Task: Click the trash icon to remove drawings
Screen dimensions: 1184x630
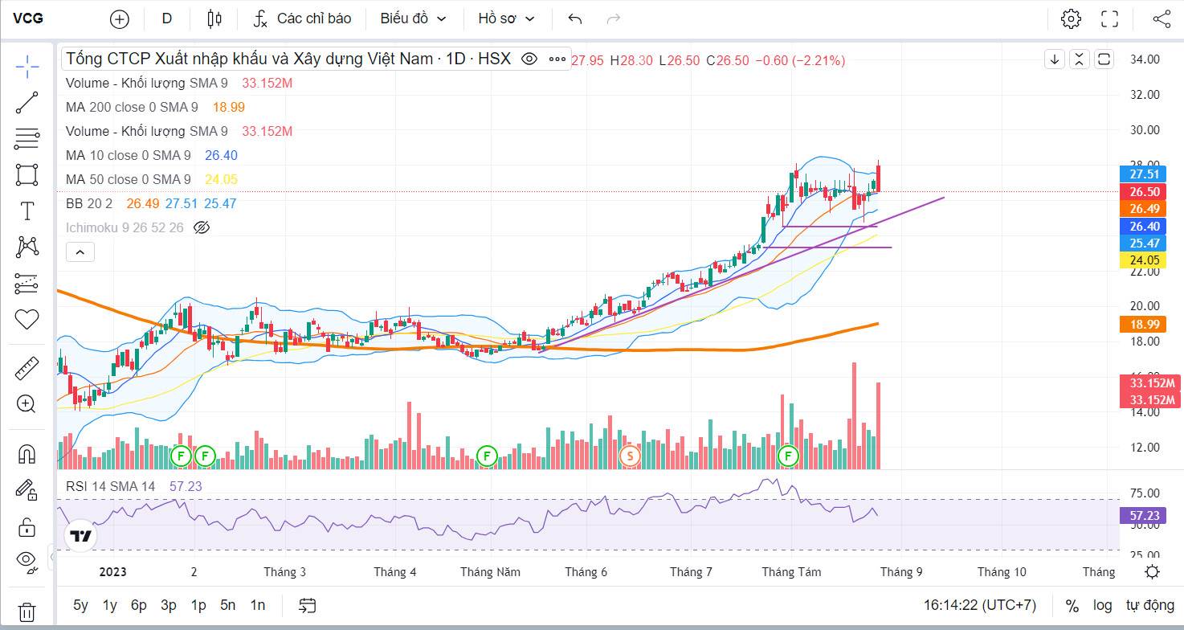Action: [27, 612]
